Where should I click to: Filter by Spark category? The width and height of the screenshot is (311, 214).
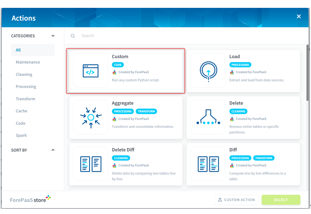pyautogui.click(x=21, y=135)
